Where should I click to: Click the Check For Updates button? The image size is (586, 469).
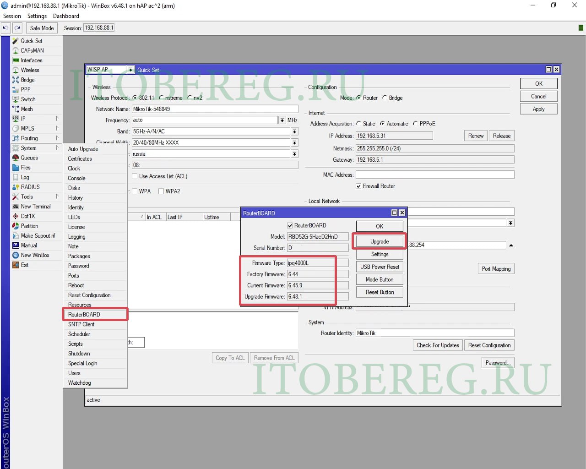438,345
